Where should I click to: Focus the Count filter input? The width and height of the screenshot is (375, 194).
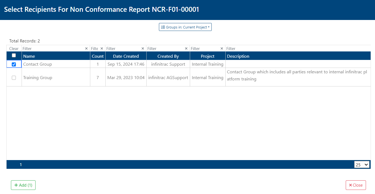(95, 48)
